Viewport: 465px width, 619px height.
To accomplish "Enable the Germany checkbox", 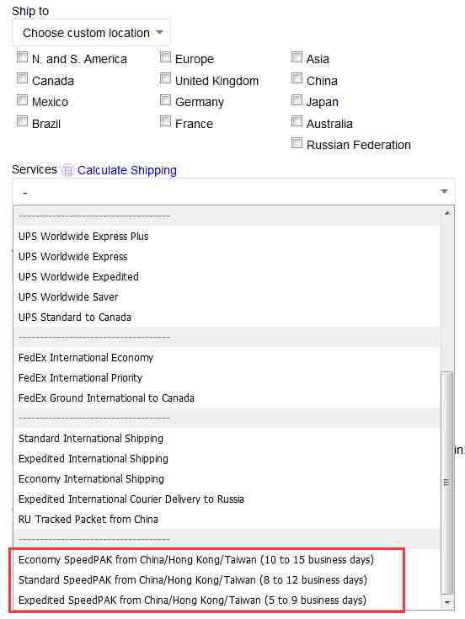I will click(x=165, y=100).
